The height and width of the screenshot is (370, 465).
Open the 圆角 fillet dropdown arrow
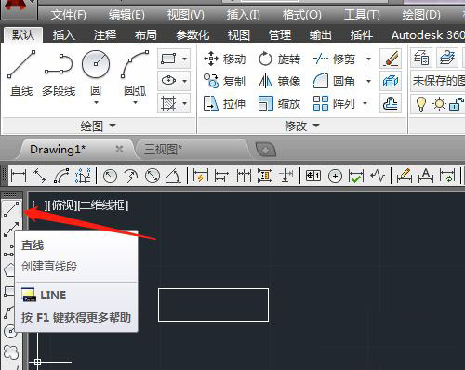point(369,81)
